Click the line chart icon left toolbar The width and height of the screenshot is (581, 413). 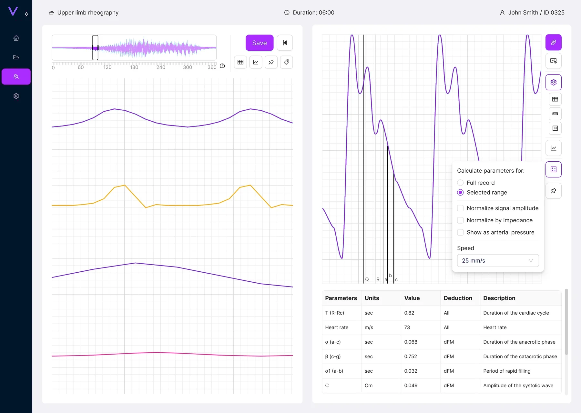[256, 62]
